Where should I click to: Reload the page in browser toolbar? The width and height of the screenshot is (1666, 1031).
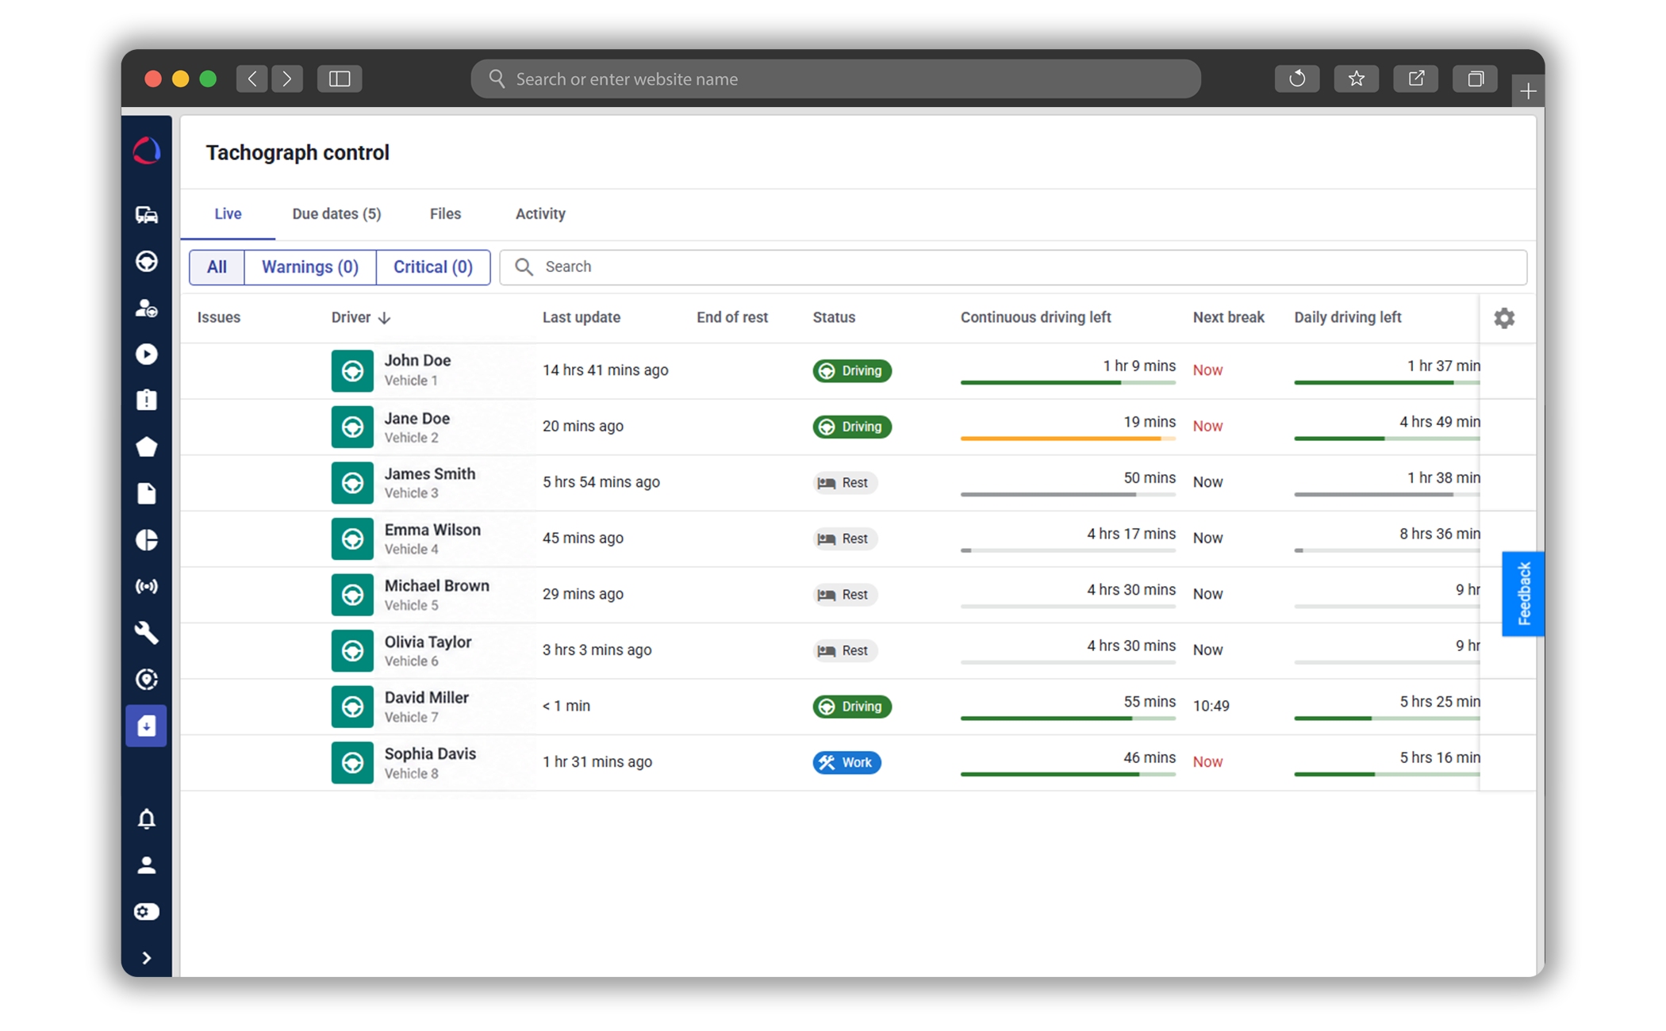point(1297,79)
